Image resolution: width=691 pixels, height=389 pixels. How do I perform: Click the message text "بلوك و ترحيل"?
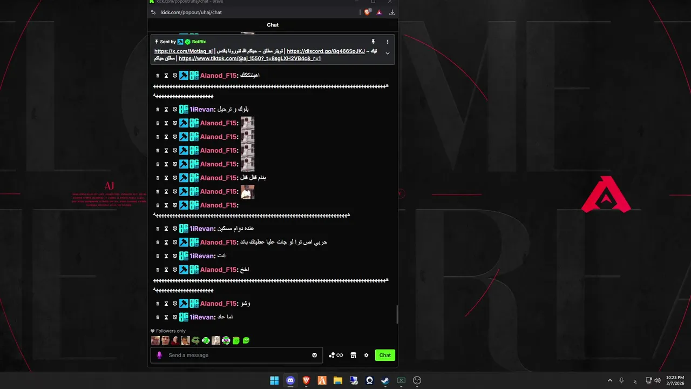tap(233, 110)
